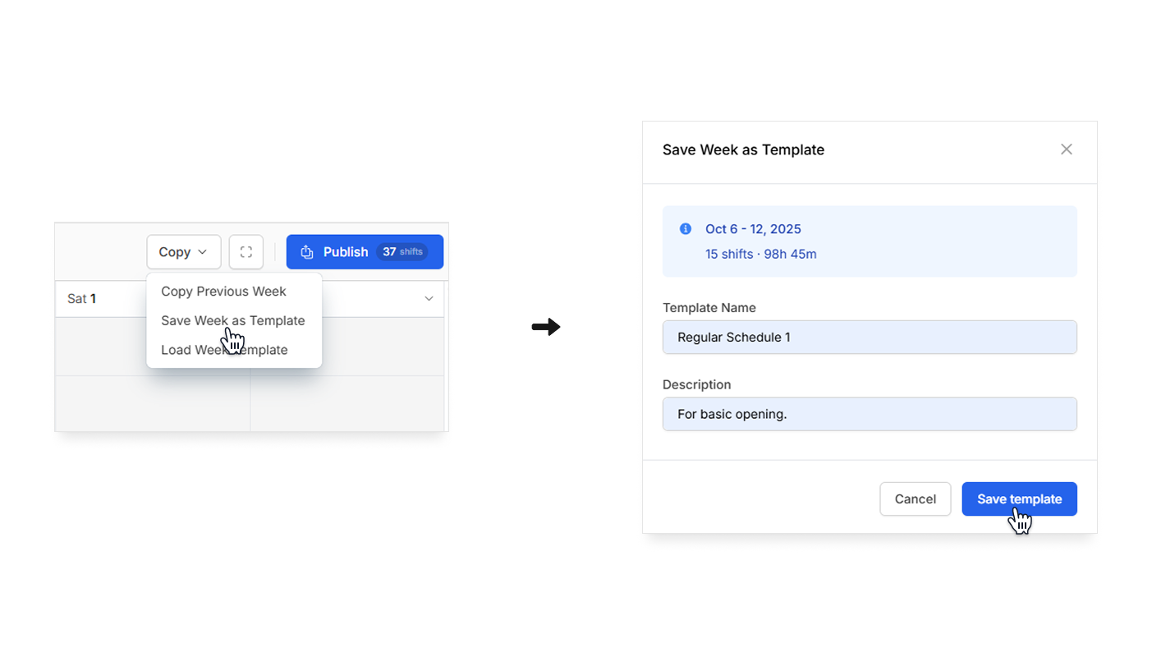This screenshot has width=1152, height=657.
Task: Click the blue info icon in banner
Action: click(x=686, y=229)
